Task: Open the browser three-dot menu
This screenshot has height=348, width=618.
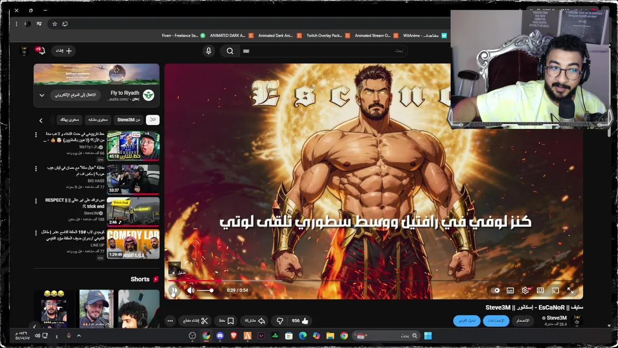Action: [x=16, y=24]
